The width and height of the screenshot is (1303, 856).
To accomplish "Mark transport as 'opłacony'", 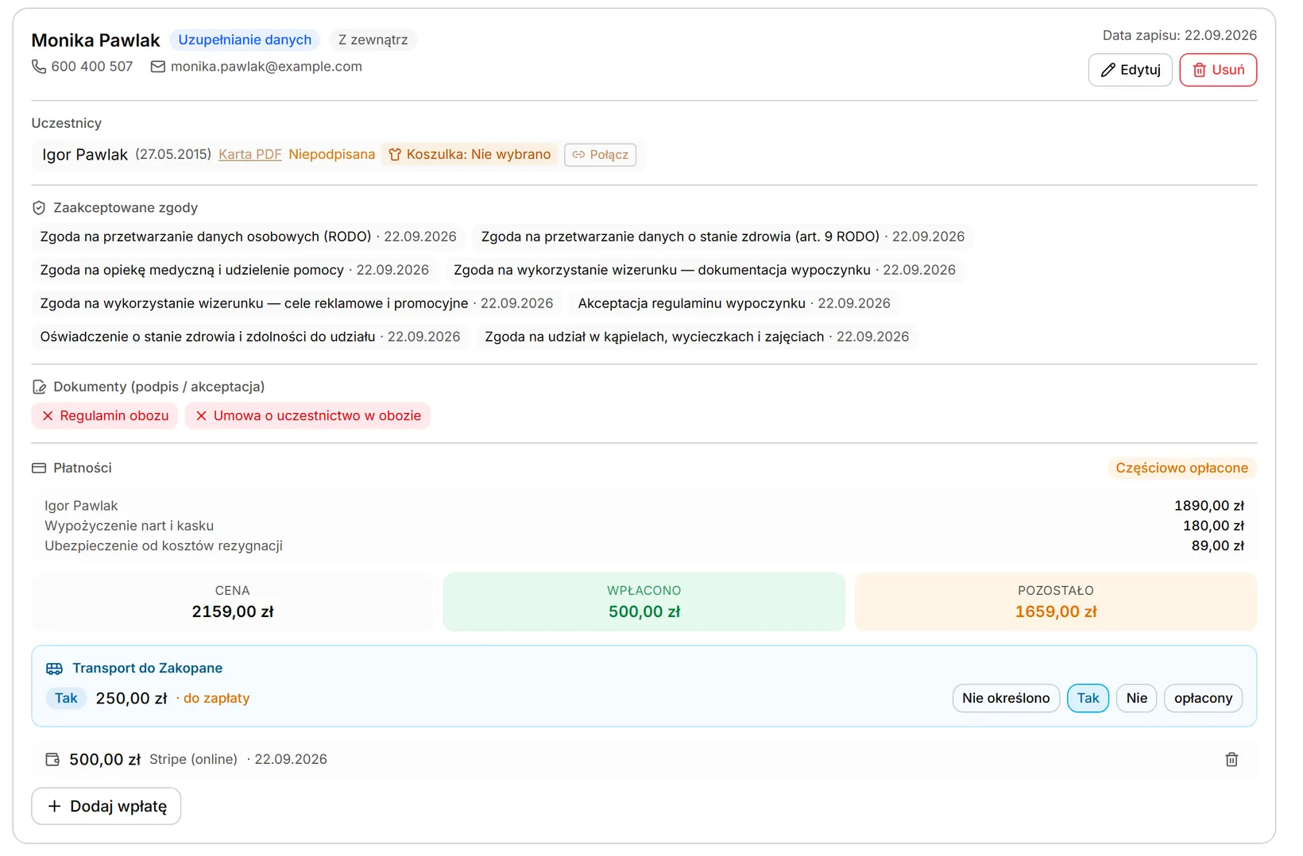I will point(1203,699).
